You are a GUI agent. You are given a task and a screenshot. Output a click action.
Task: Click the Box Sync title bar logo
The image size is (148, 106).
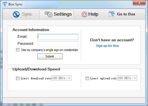5,4
